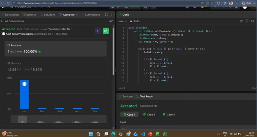This screenshot has height=137, width=257.
Task: Click the 1ms range selector below chart
Action: [x=22, y=119]
